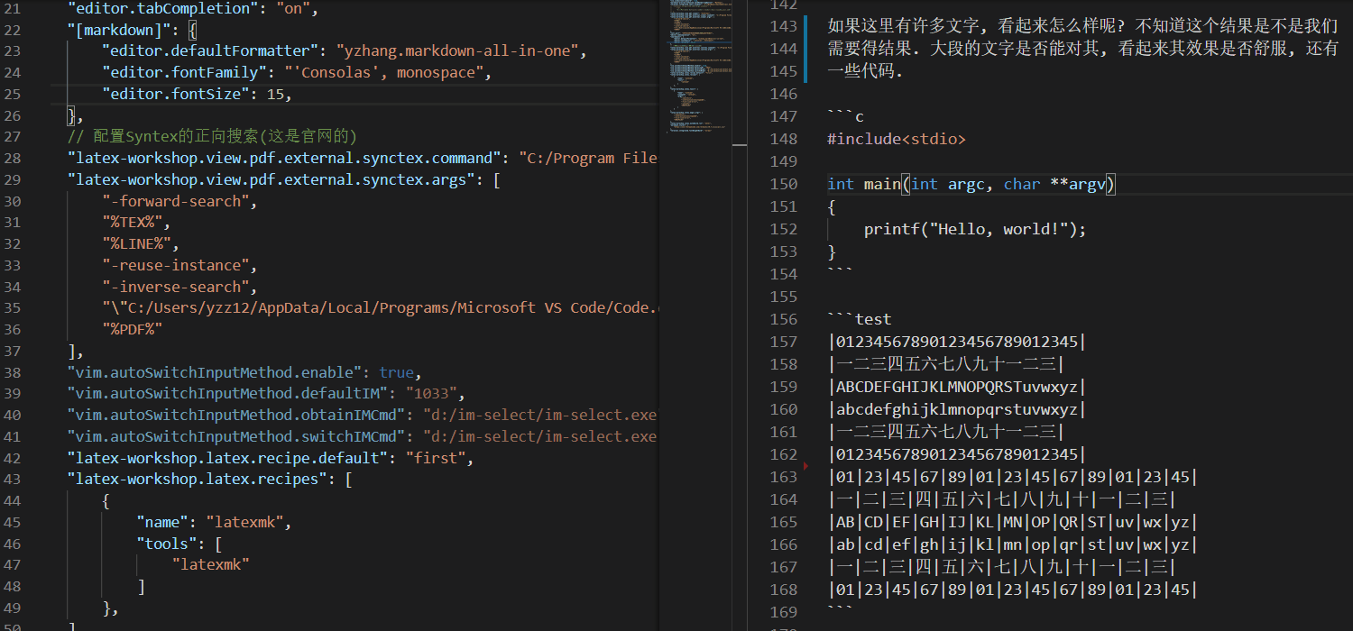Click line number 150 in the right pane
The width and height of the screenshot is (1353, 631).
pyautogui.click(x=784, y=184)
